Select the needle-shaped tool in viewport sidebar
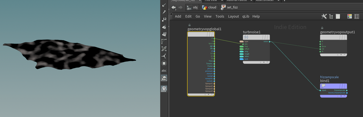 164,12
